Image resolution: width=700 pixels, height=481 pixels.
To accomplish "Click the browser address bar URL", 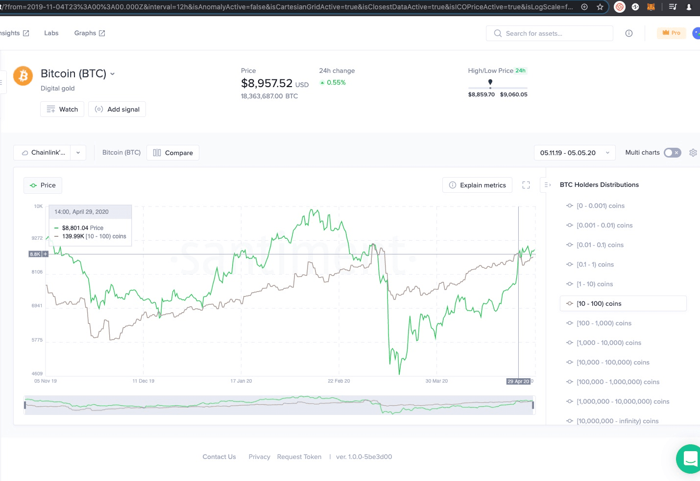I will click(287, 7).
